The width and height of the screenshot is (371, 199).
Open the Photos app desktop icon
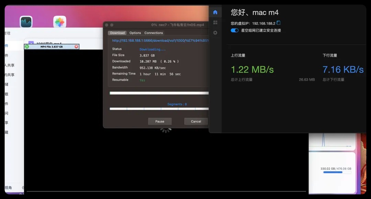(60, 23)
